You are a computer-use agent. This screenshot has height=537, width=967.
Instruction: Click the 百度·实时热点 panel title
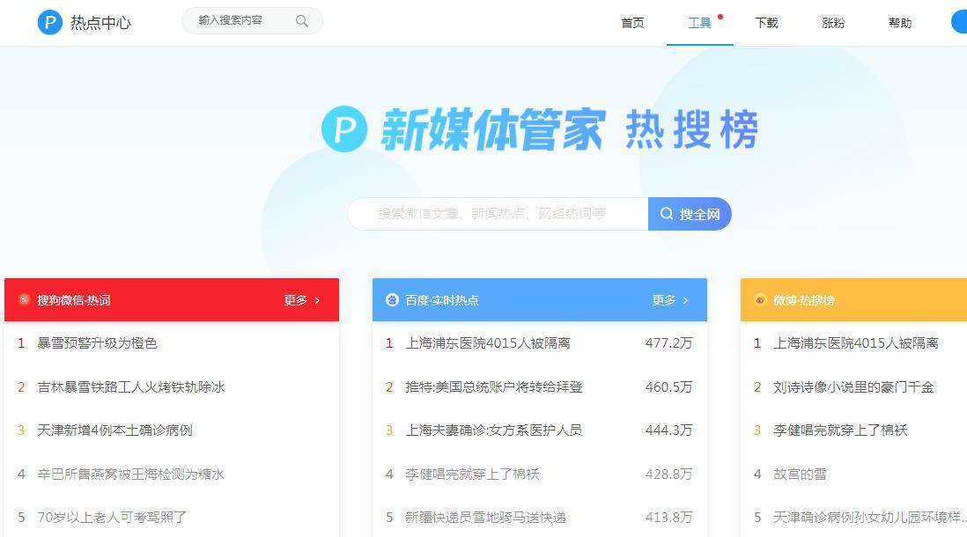pos(442,300)
